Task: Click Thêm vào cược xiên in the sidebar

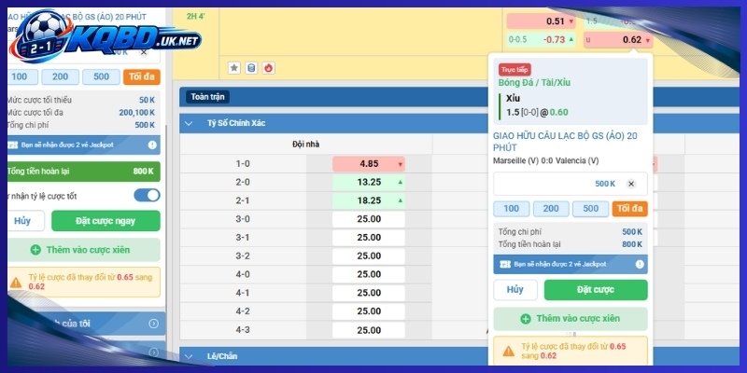Action: [x=83, y=250]
